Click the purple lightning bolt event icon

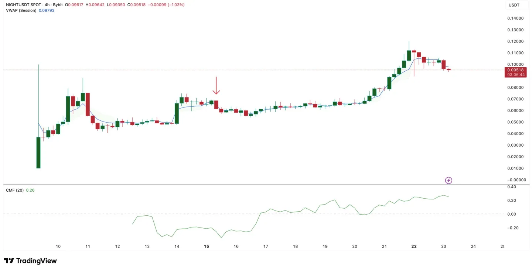[449, 180]
